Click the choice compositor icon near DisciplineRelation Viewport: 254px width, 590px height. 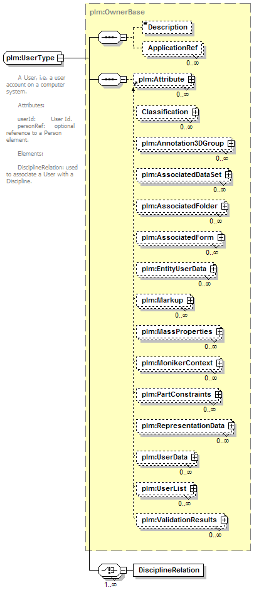tap(109, 570)
